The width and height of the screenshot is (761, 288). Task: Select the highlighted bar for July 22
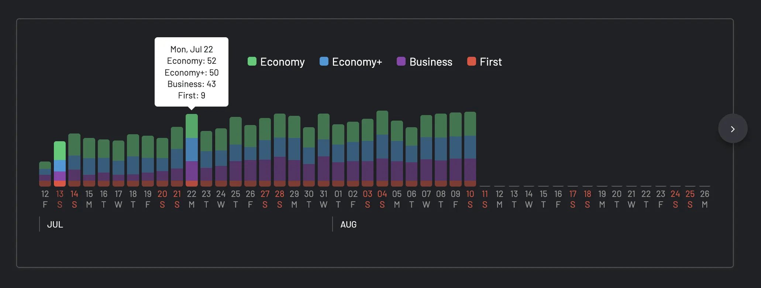click(x=192, y=150)
